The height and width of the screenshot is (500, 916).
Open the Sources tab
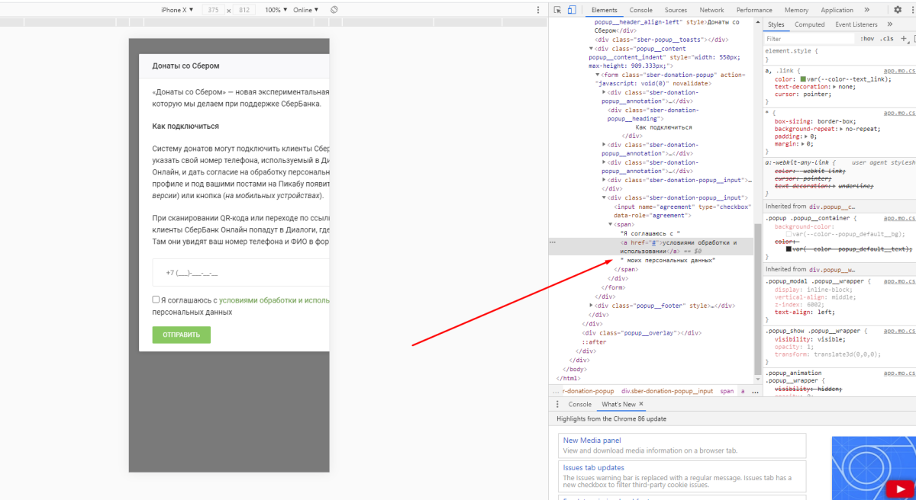click(x=676, y=10)
